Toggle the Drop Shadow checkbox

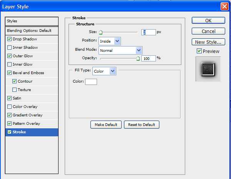pyautogui.click(x=9, y=39)
